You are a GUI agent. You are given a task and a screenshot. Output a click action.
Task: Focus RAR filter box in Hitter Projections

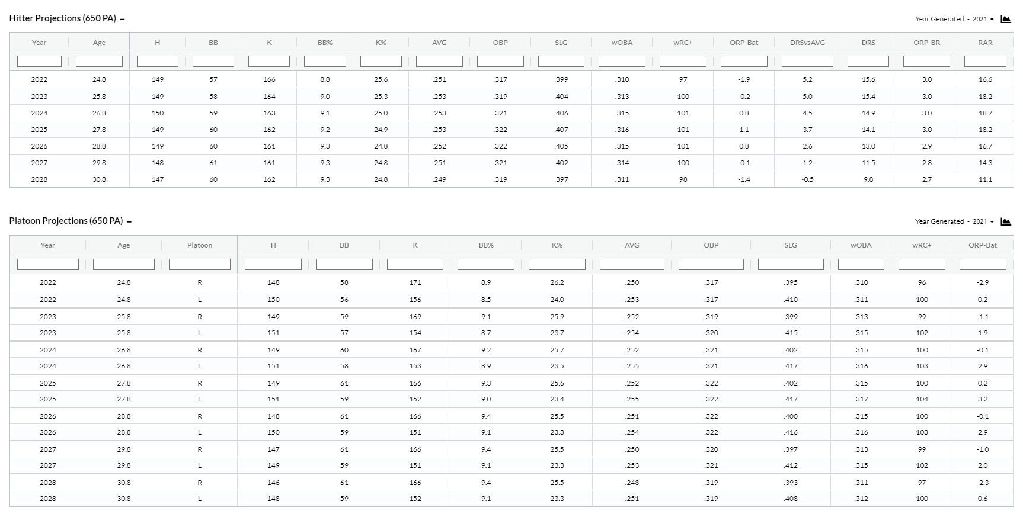(985, 61)
